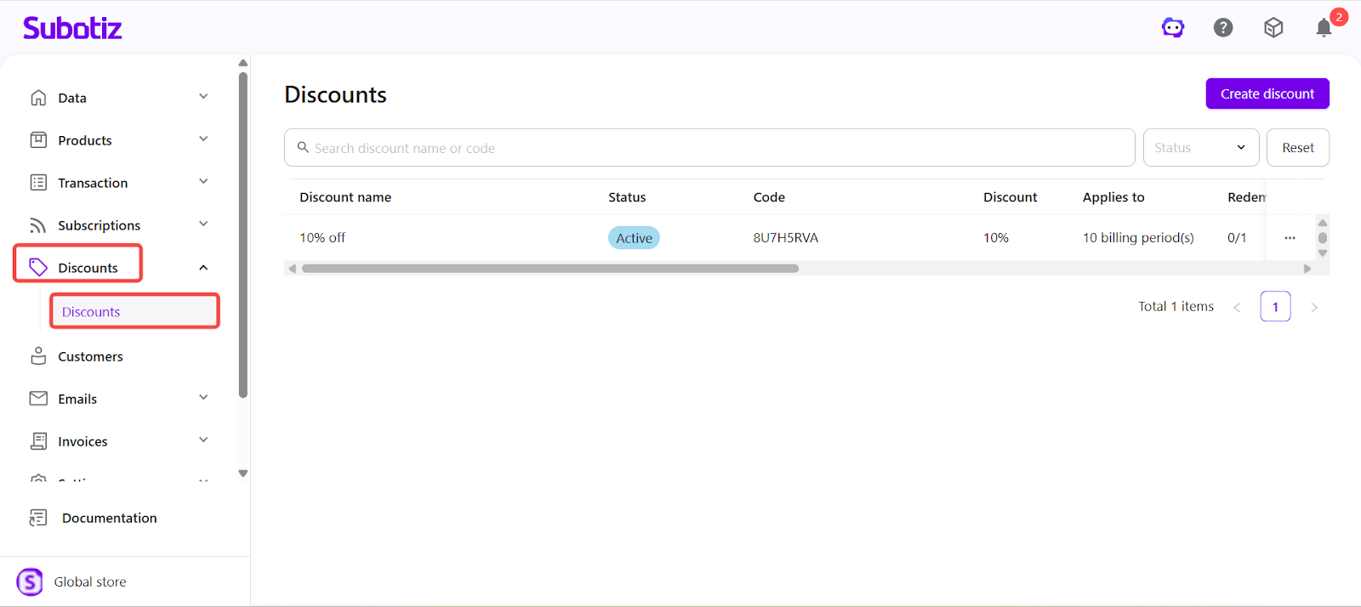Screen dimensions: 1361x607
Task: Click the Subotiz logo
Action: click(x=72, y=28)
